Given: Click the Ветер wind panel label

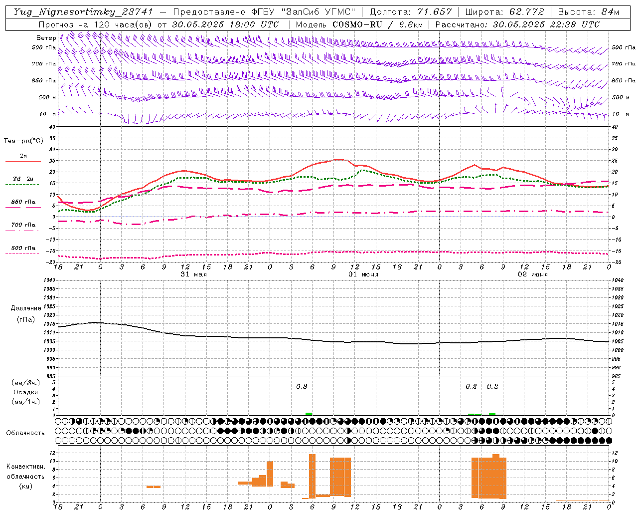Looking at the screenshot, I should pos(46,38).
